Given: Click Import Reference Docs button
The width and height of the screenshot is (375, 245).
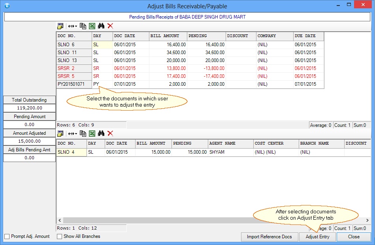Looking at the screenshot, I should pyautogui.click(x=269, y=237).
